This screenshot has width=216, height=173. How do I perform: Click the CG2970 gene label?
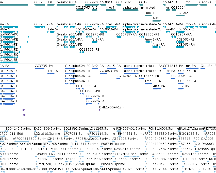[x=91, y=2]
